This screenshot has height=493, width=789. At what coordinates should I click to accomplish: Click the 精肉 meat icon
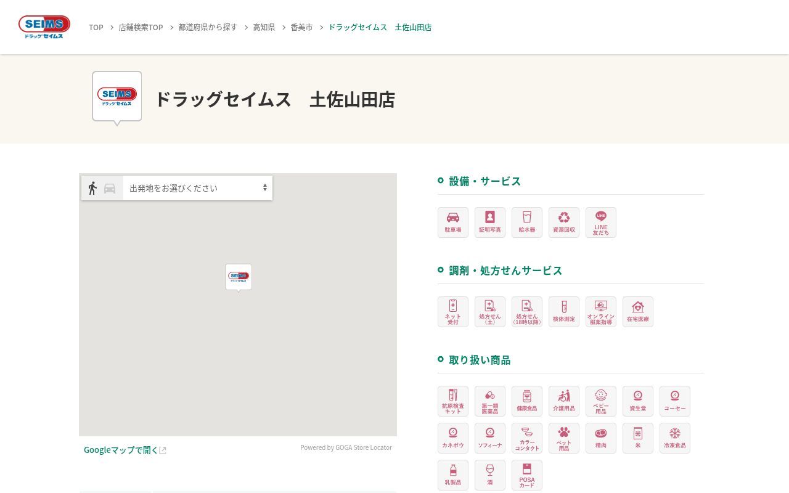pos(601,438)
